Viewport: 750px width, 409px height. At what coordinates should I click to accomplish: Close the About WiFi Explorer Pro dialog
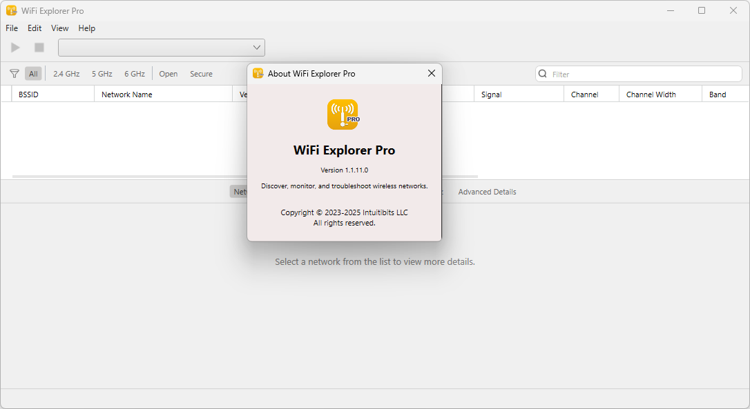(432, 73)
